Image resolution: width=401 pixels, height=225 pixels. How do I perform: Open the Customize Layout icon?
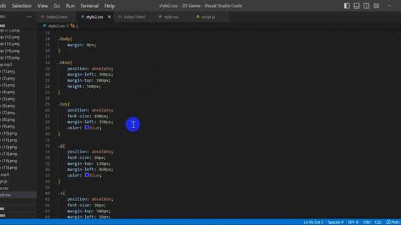click(376, 6)
